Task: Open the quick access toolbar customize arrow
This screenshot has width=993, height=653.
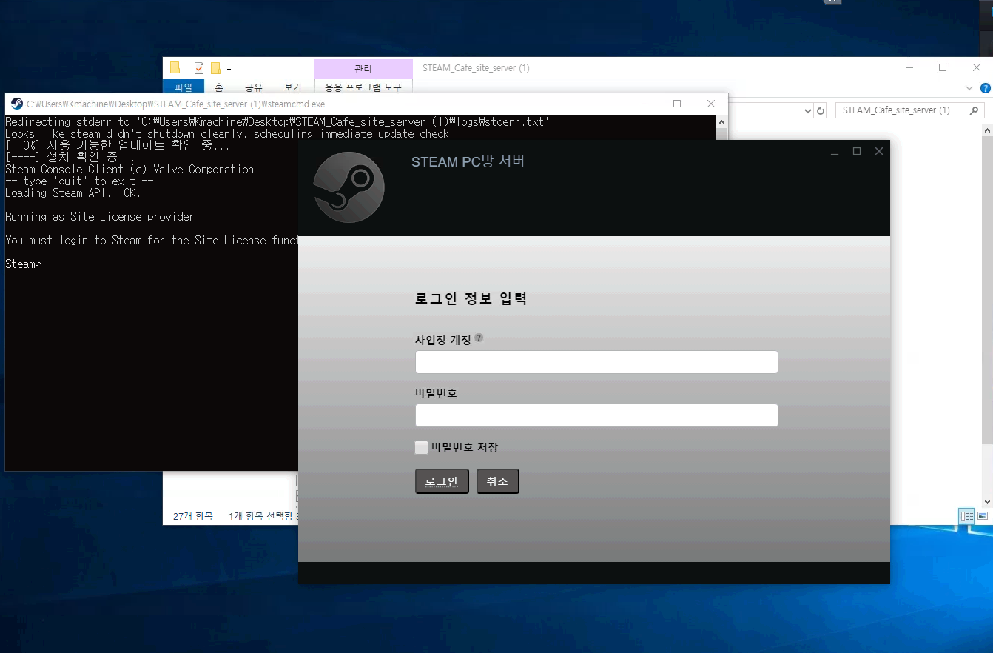Action: [x=229, y=69]
